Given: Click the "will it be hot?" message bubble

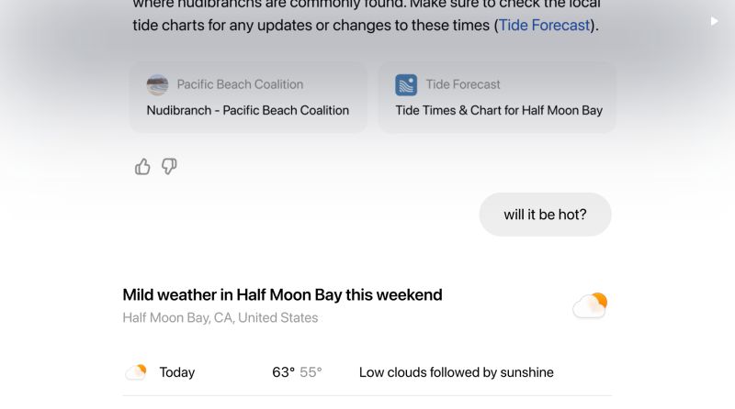Looking at the screenshot, I should point(545,215).
